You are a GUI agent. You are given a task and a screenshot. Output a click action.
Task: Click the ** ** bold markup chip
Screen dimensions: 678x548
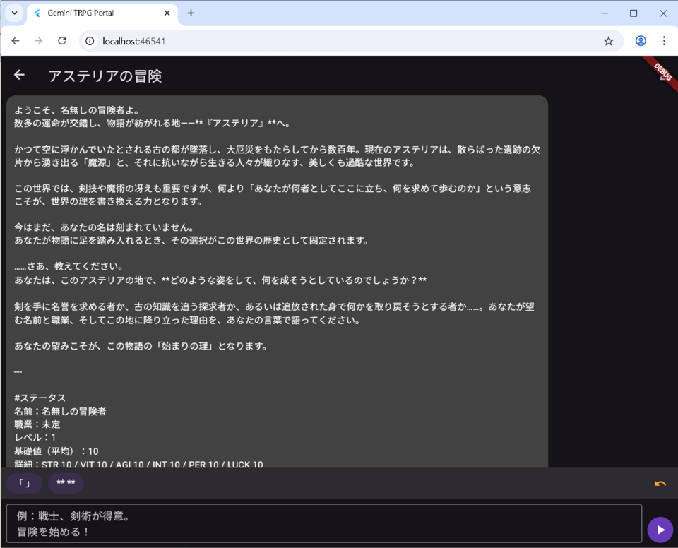click(66, 484)
